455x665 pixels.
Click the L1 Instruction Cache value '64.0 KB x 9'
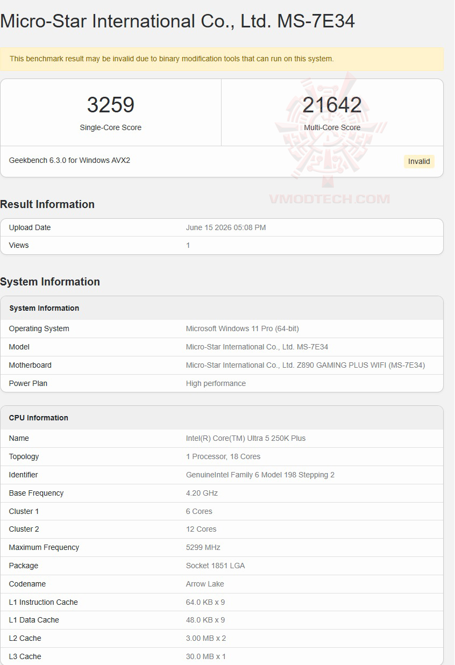click(205, 602)
